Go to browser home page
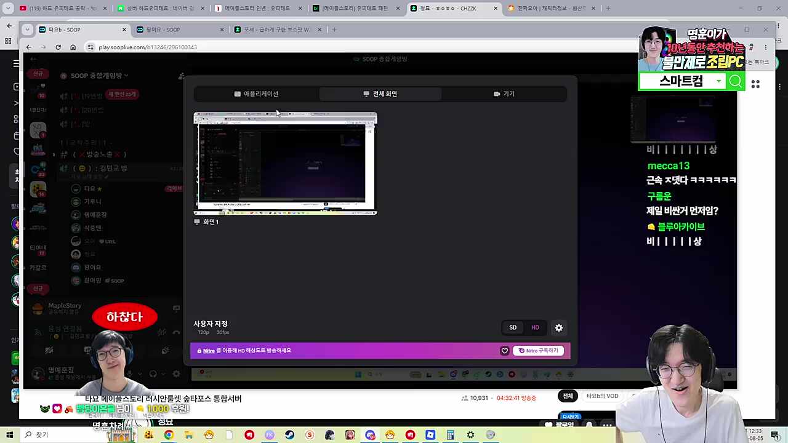The width and height of the screenshot is (788, 443). coord(73,47)
